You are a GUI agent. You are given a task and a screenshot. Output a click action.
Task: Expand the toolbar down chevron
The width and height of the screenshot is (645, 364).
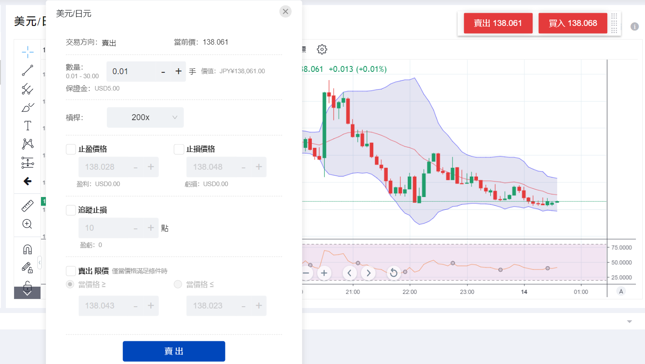pyautogui.click(x=27, y=293)
